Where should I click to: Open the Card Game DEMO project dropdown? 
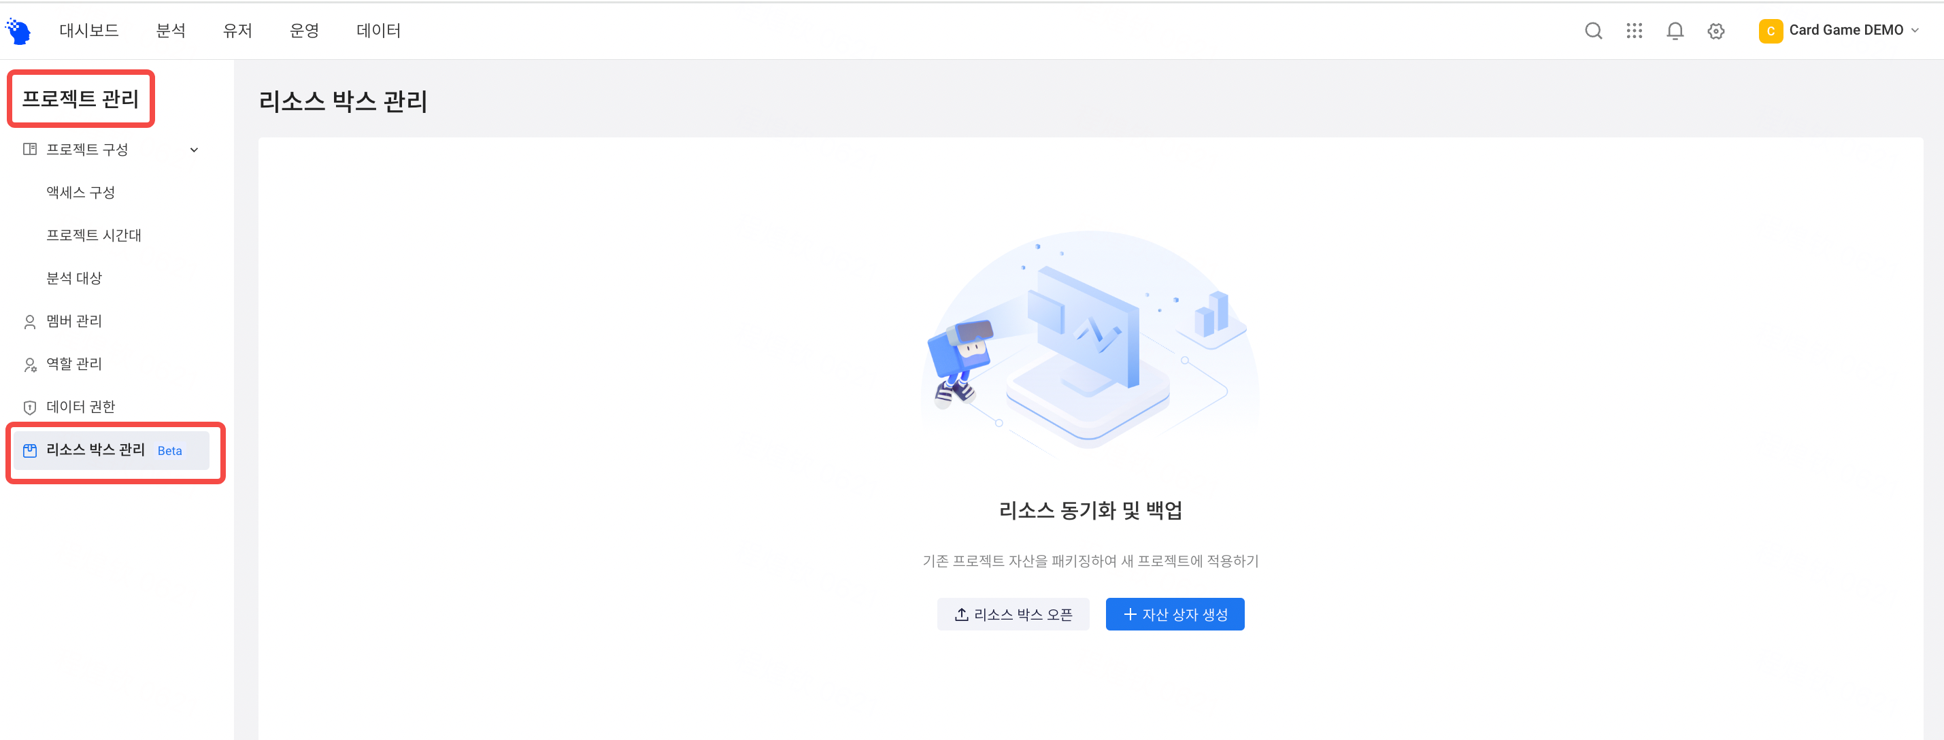coord(1839,31)
